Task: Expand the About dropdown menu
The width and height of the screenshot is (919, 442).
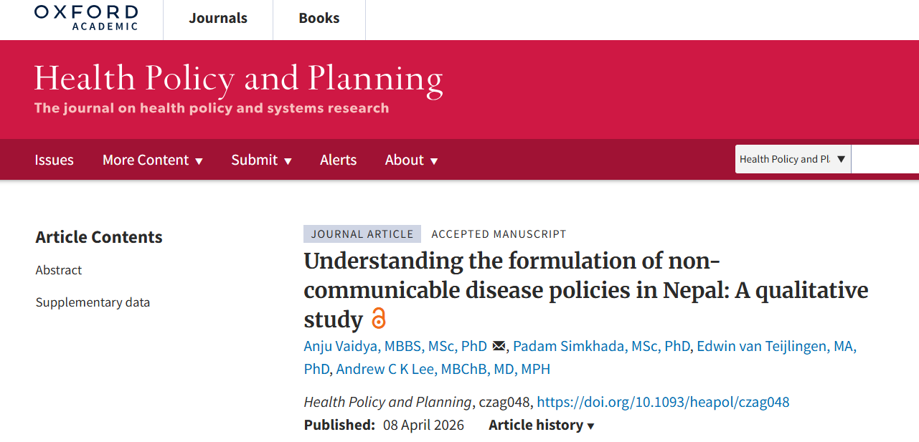Action: tap(411, 160)
